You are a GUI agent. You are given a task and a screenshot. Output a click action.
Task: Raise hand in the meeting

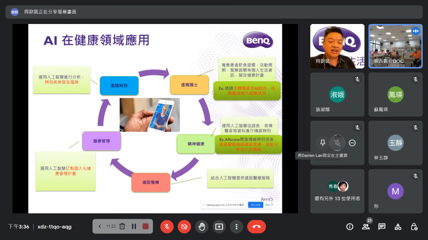click(202, 226)
